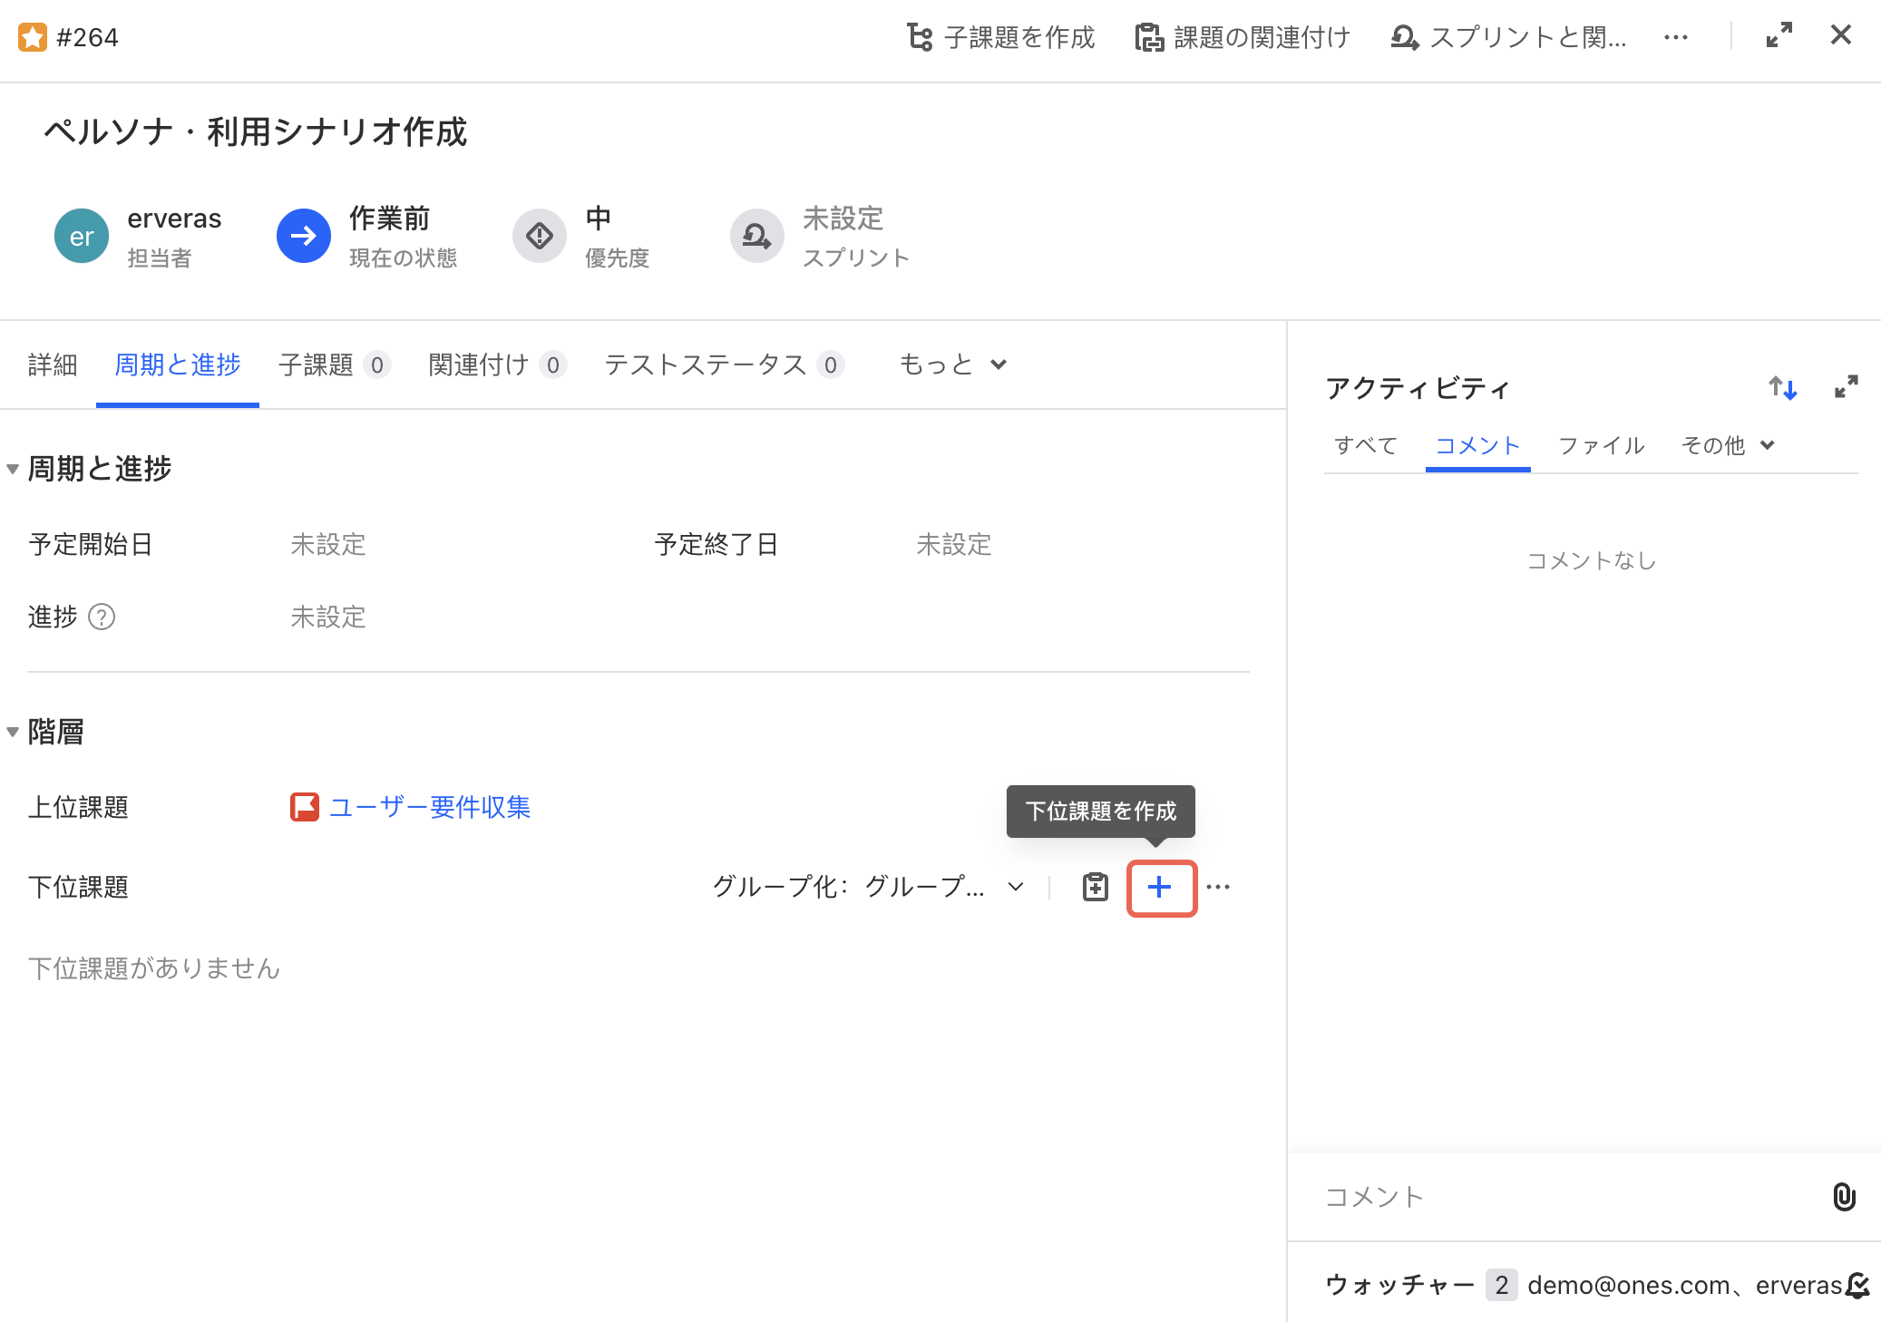Switch to the 詳細 tab

52,365
